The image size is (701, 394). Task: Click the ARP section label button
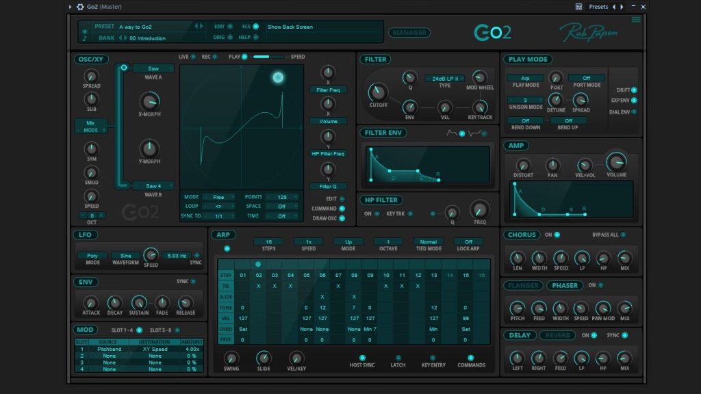pos(222,235)
